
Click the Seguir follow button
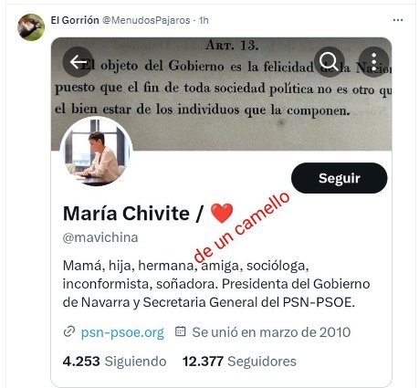[x=340, y=178]
